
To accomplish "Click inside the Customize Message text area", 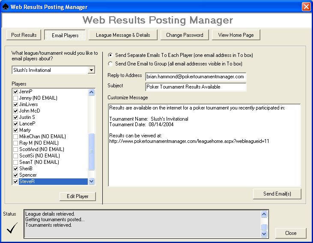I will point(204,145).
